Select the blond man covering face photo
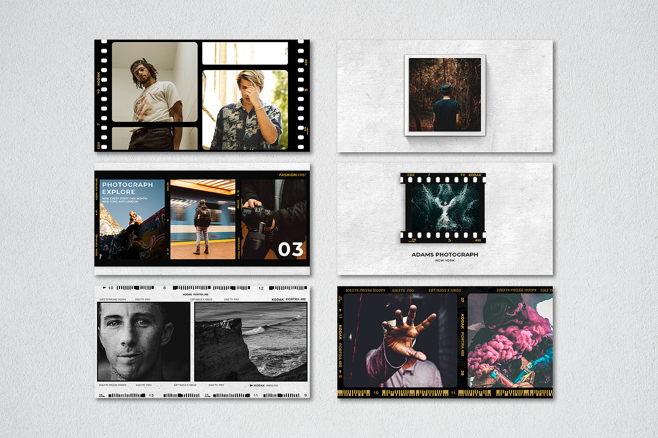 click(245, 109)
